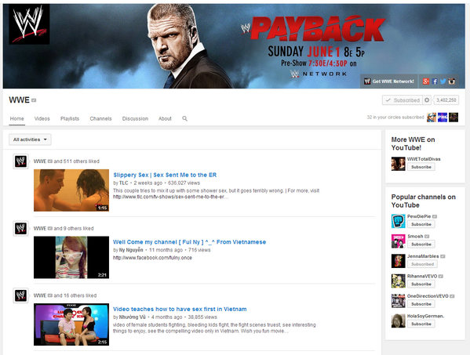Open the Ny Nguyễn uploader link
This screenshot has width=470, height=355.
pos(131,250)
